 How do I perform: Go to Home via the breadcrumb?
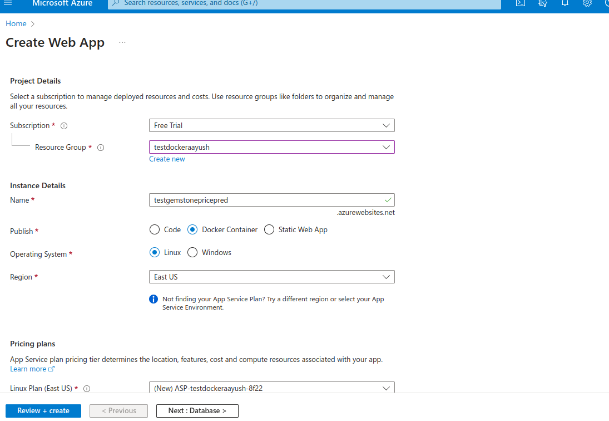16,24
